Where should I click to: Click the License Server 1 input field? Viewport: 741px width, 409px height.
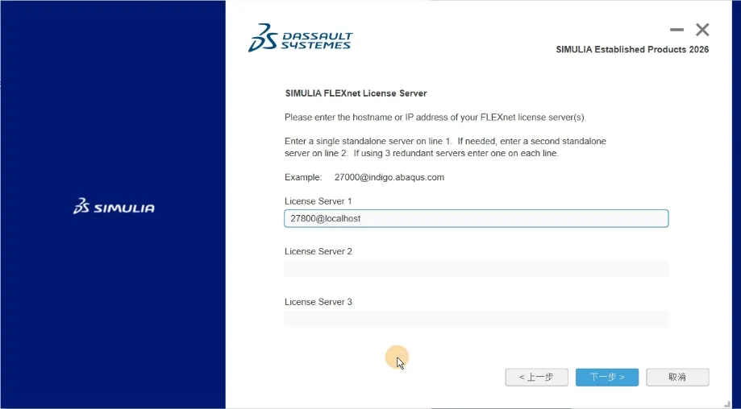tap(476, 218)
